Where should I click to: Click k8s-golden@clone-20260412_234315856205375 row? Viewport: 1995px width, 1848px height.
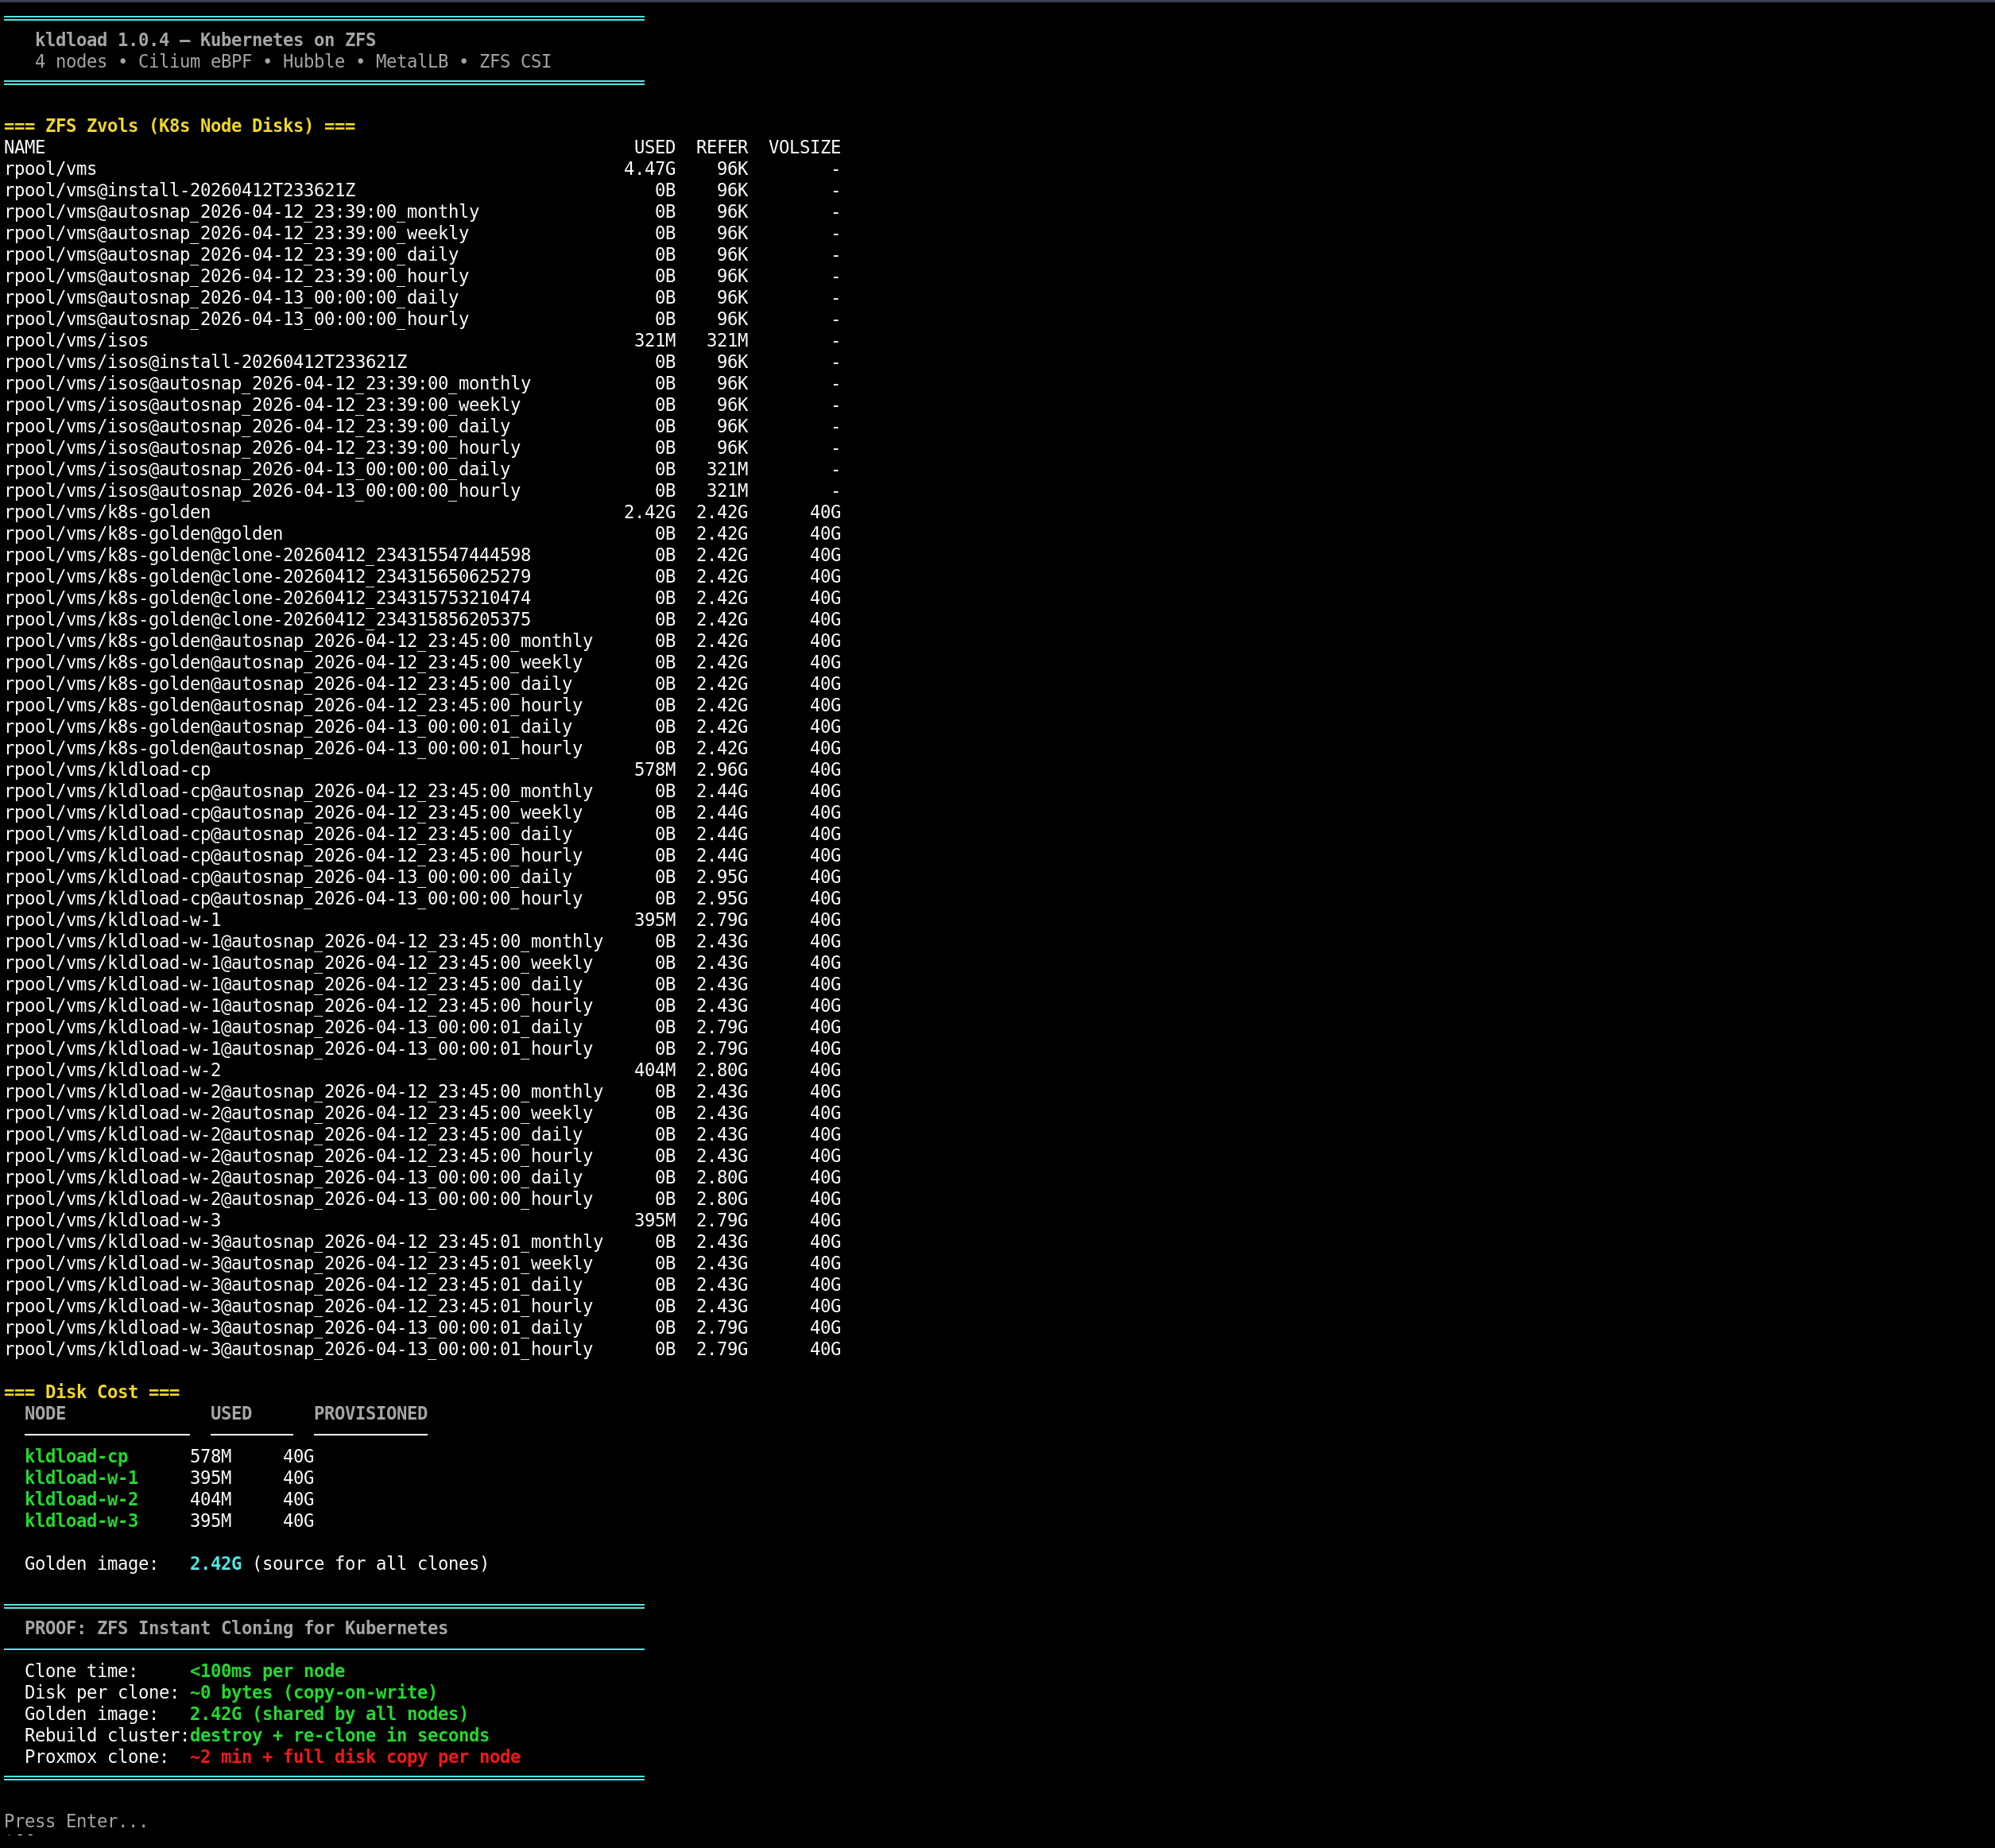point(422,619)
